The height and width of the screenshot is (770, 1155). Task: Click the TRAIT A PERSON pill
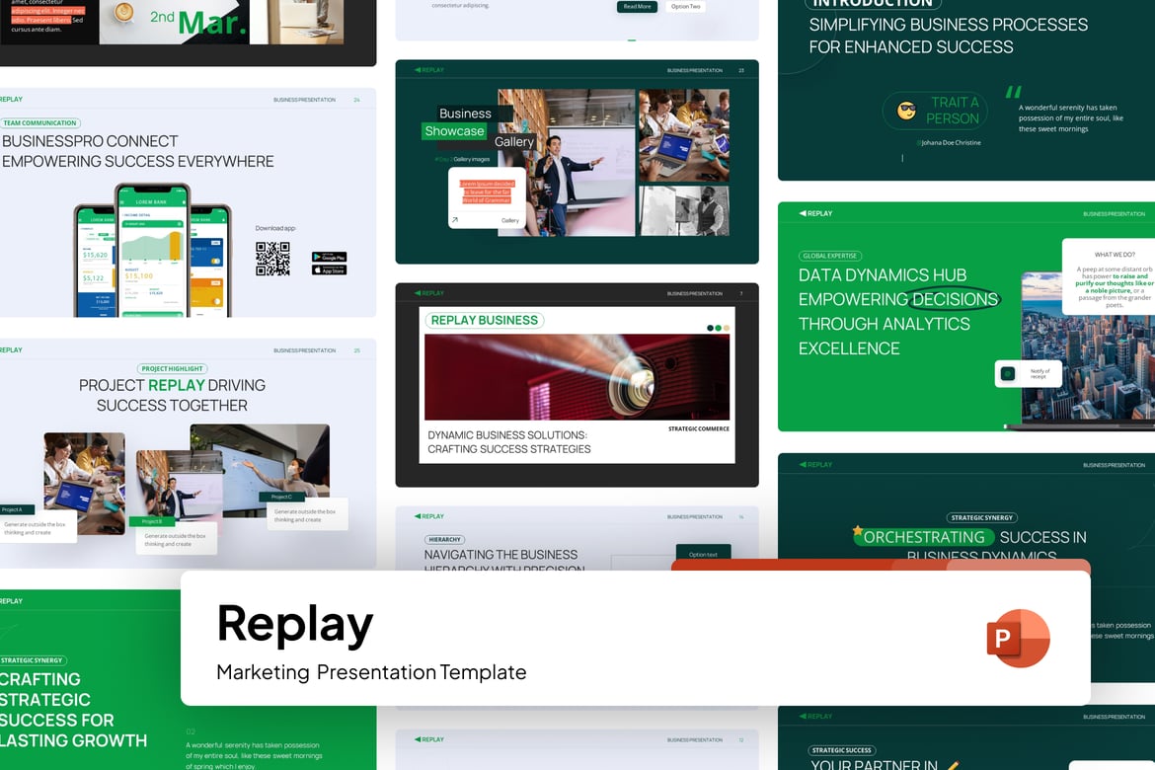point(935,111)
